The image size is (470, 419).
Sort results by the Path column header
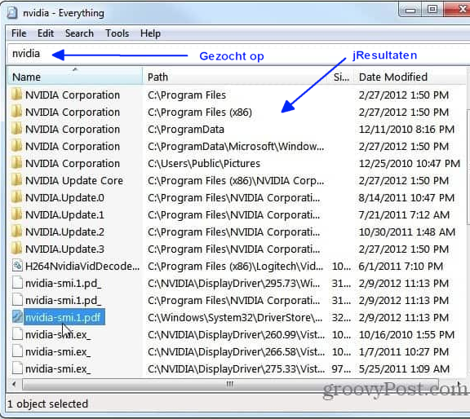pos(237,77)
